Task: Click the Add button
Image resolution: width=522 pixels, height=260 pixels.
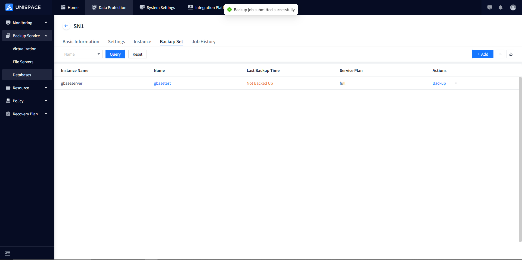Action: (482, 54)
